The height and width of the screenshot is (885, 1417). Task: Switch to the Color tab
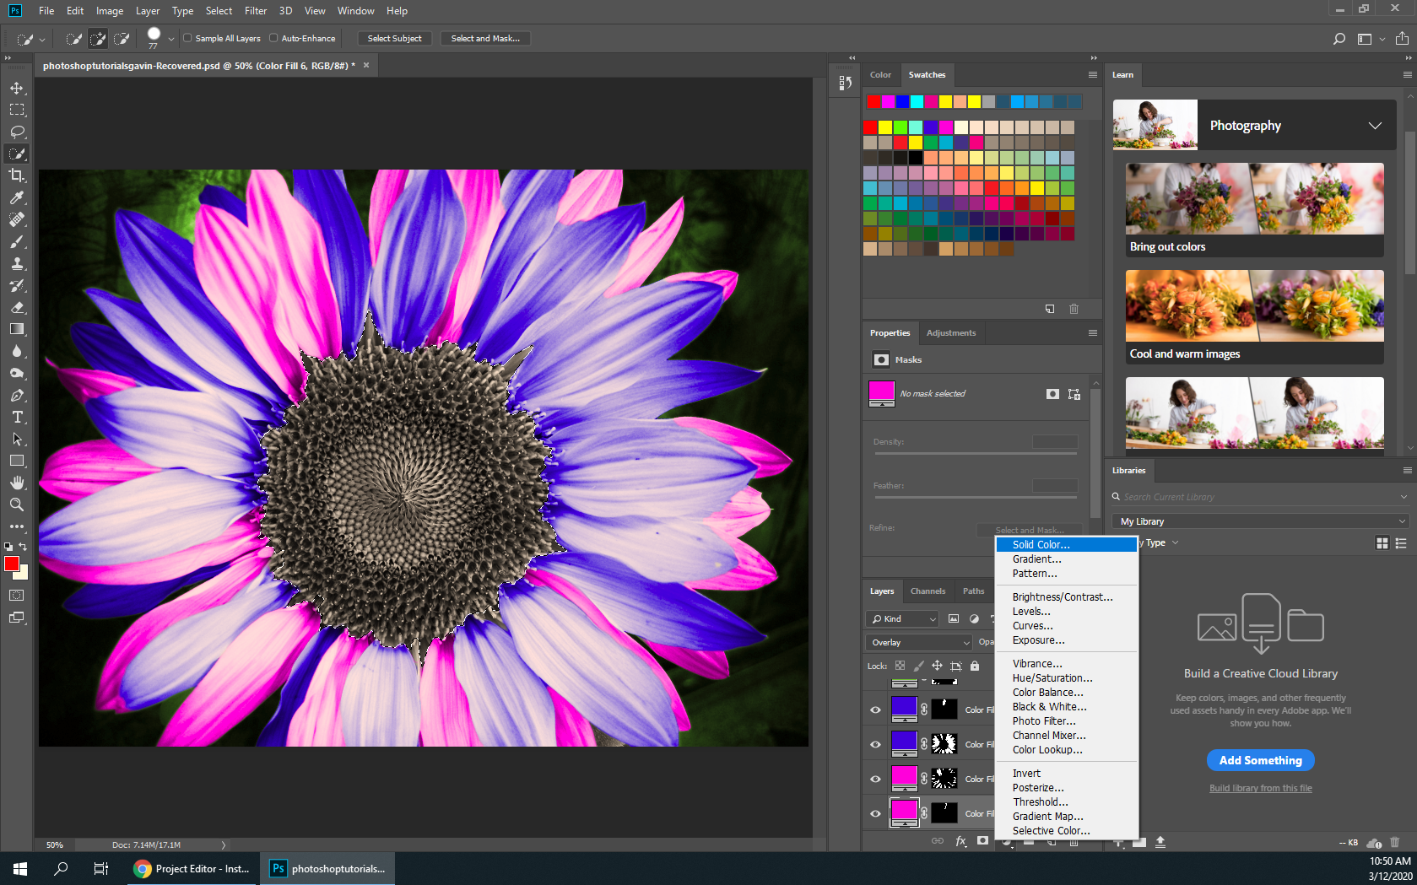(x=880, y=75)
